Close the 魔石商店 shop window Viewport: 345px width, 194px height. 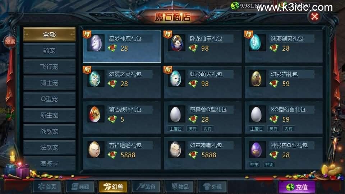click(315, 17)
